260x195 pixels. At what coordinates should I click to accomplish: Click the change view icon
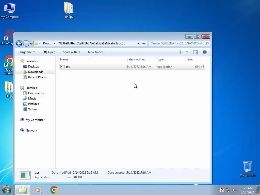[181, 52]
